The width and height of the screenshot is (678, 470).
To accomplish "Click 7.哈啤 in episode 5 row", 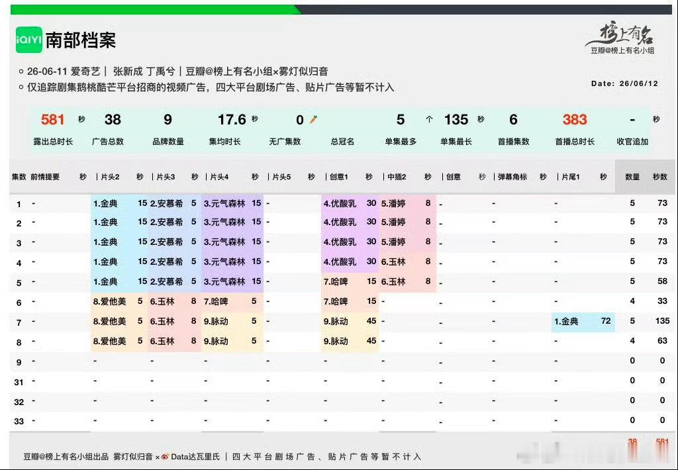I will [336, 281].
